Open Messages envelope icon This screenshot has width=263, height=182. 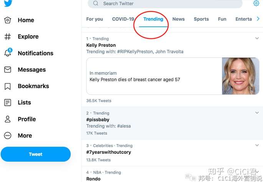[8, 69]
